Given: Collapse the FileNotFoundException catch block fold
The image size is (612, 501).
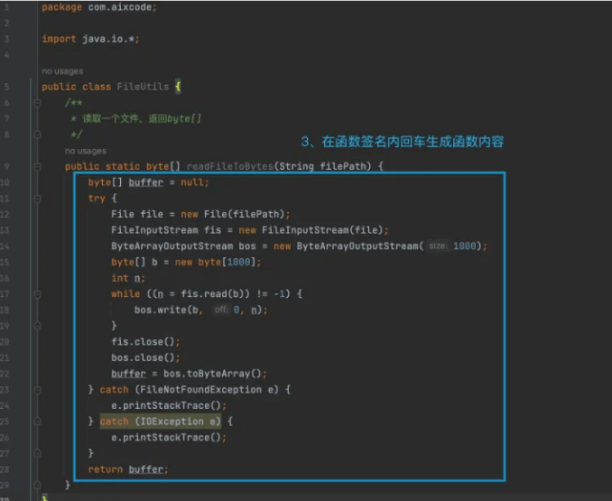Looking at the screenshot, I should [38, 390].
